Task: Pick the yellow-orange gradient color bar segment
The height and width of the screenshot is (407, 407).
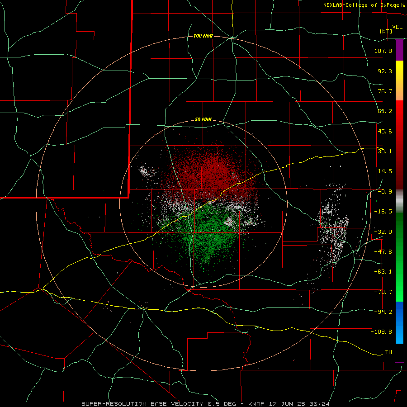Action: [x=399, y=80]
